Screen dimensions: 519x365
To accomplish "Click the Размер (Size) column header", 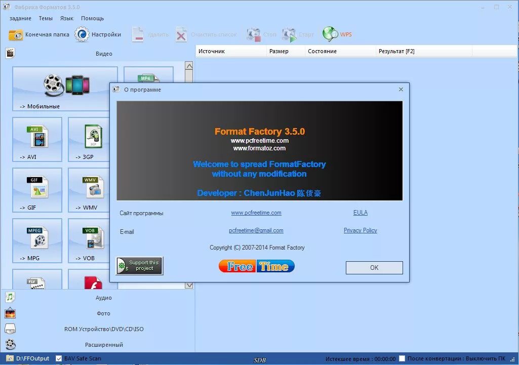I will (286, 51).
